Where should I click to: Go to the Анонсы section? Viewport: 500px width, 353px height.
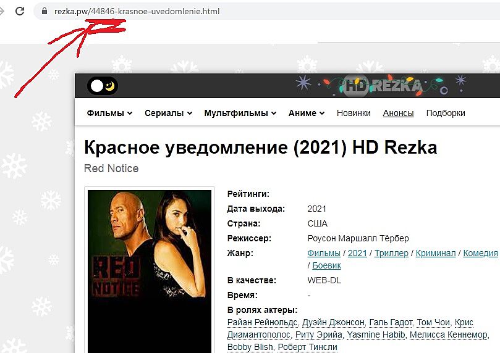pos(398,113)
